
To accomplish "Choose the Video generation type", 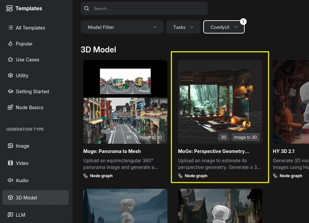I will (35, 163).
